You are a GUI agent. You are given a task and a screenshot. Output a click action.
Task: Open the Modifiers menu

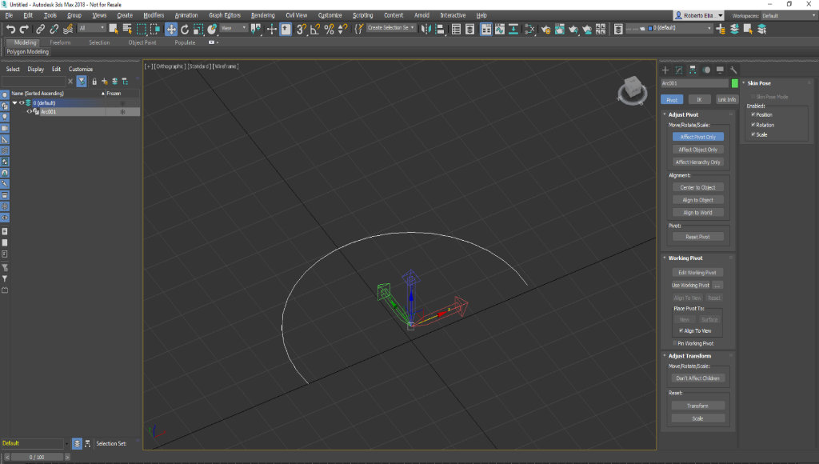[x=154, y=15]
